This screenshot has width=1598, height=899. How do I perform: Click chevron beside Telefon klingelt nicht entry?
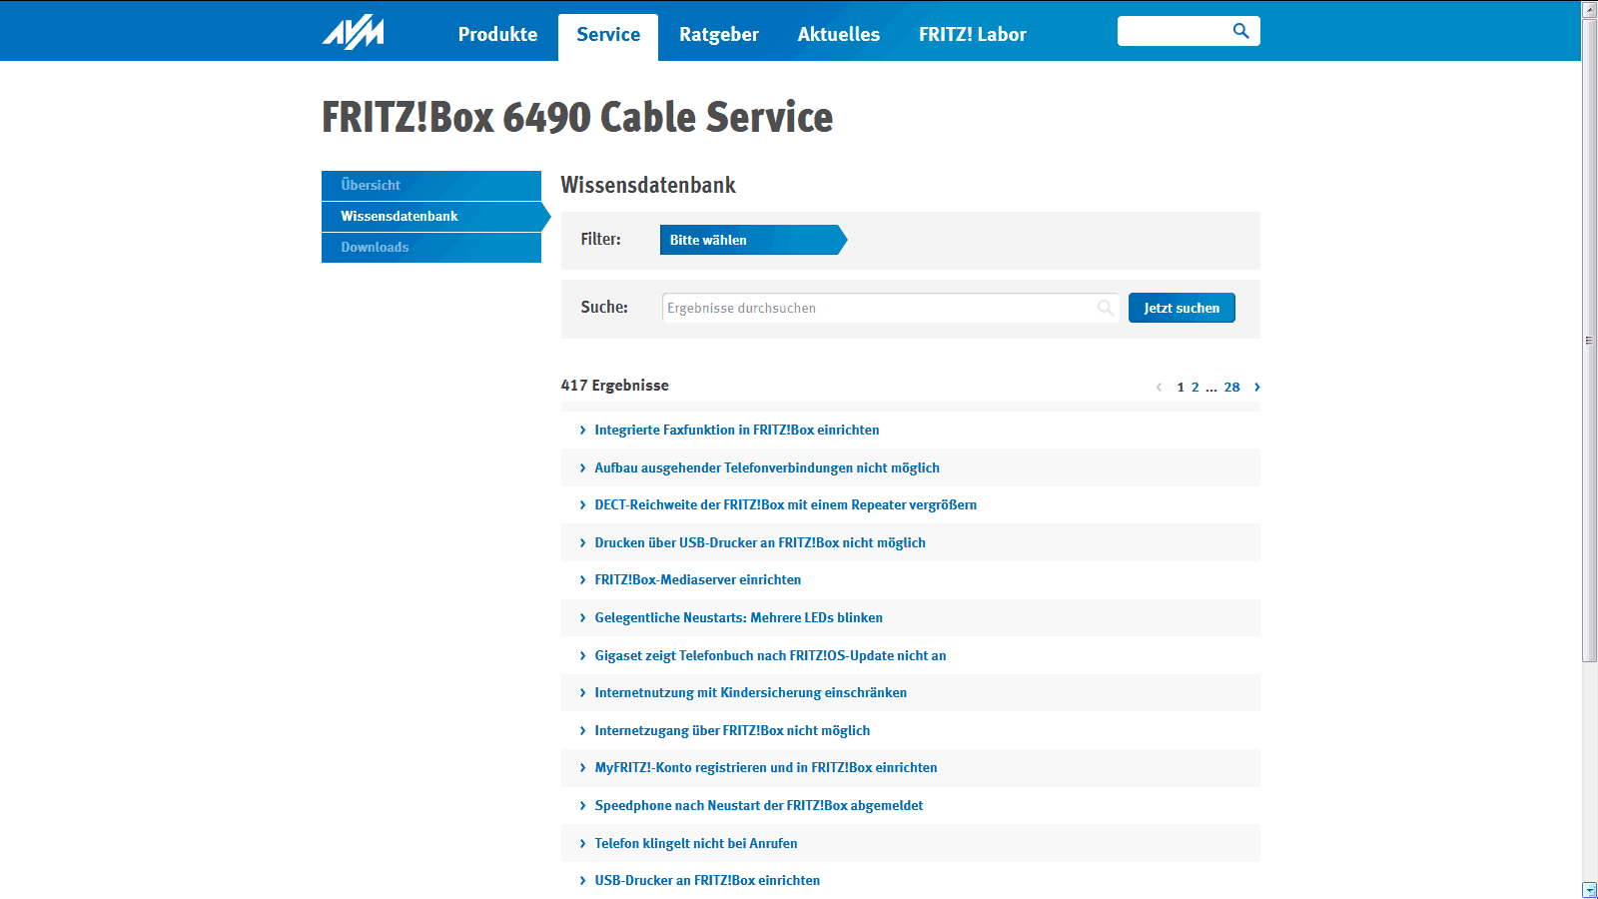[x=582, y=844]
